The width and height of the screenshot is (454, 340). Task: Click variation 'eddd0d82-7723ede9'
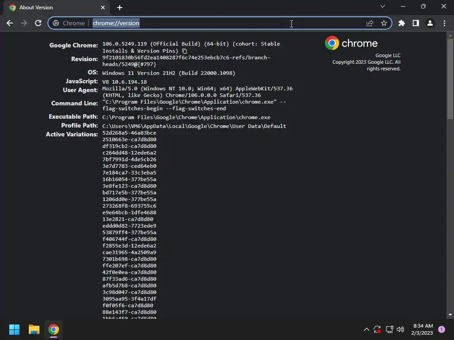pos(129,226)
